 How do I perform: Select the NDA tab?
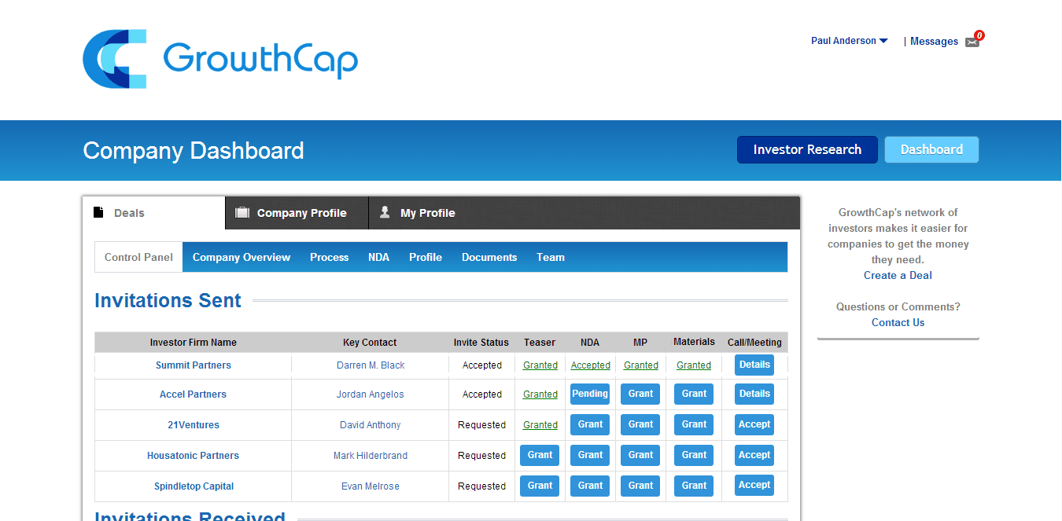(378, 257)
